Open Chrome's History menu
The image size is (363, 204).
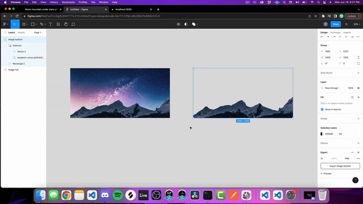pos(54,2)
